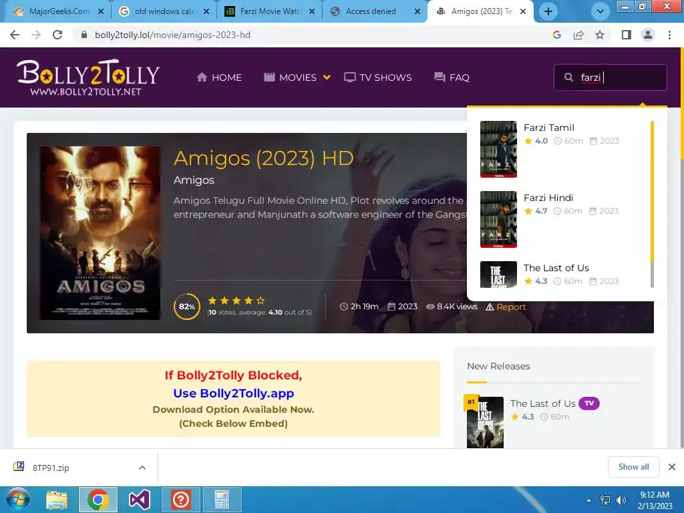Click the Use Bolly2Tolly.app link
The height and width of the screenshot is (513, 684).
coord(233,393)
